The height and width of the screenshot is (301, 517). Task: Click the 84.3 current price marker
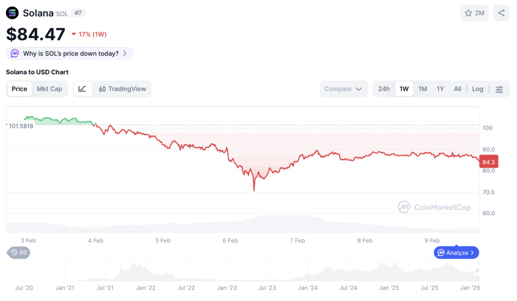(489, 162)
